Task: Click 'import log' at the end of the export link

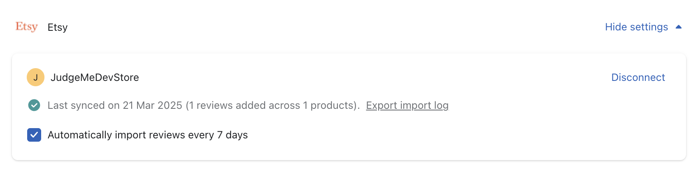Action: tap(424, 106)
